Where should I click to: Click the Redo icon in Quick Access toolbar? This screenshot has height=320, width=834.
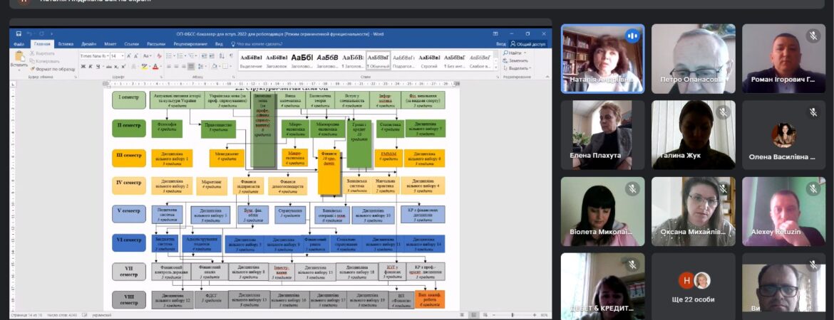click(41, 33)
